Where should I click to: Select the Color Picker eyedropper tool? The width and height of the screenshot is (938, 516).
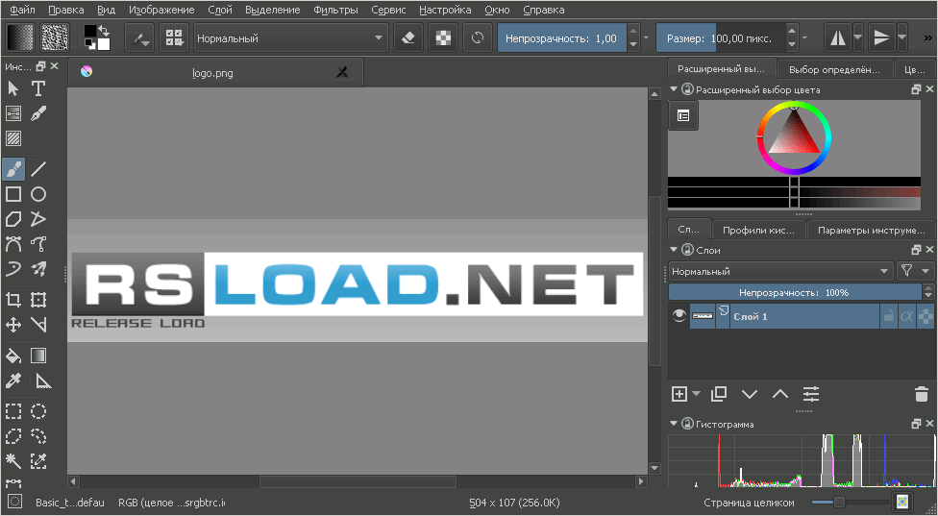click(x=13, y=381)
